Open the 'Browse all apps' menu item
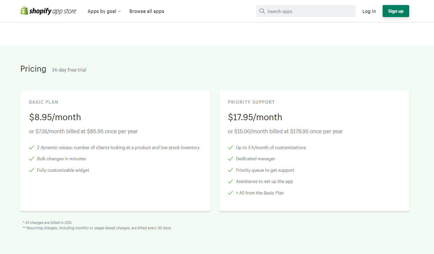 coord(147,11)
